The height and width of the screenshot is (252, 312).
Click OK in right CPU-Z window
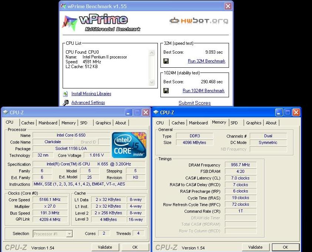click(x=286, y=247)
